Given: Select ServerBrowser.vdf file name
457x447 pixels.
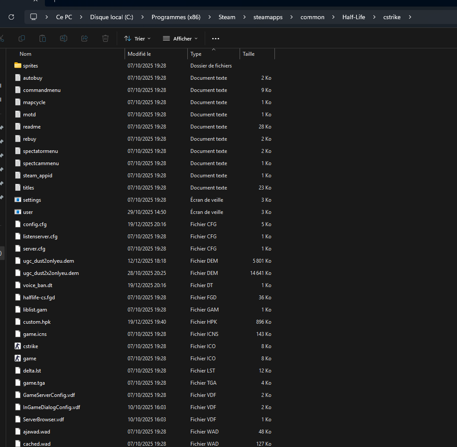Looking at the screenshot, I should point(44,419).
